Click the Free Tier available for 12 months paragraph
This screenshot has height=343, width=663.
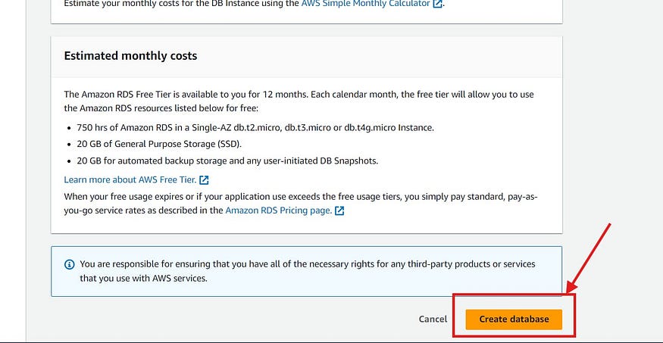299,101
